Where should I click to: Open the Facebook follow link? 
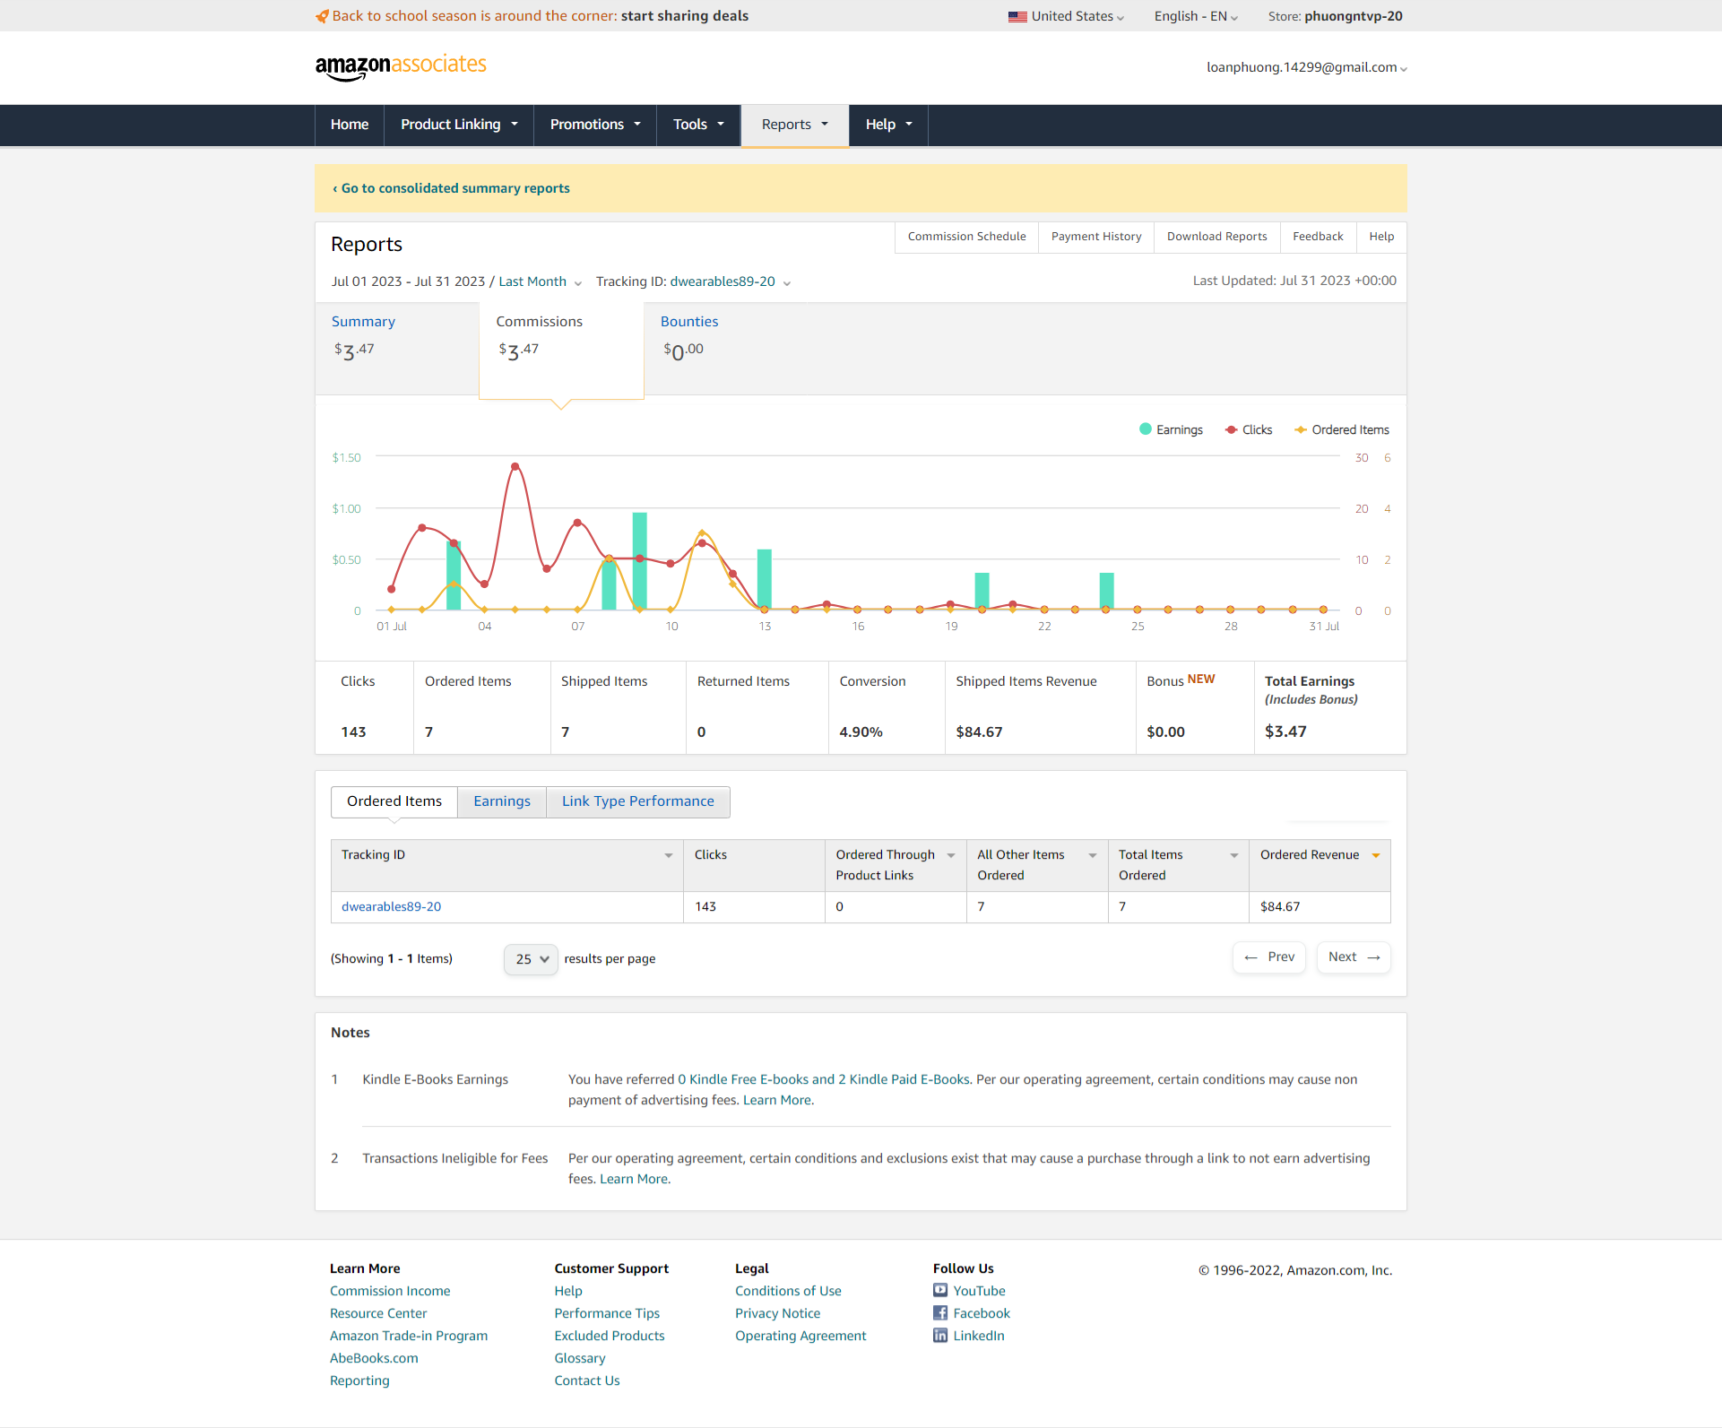pos(972,1313)
